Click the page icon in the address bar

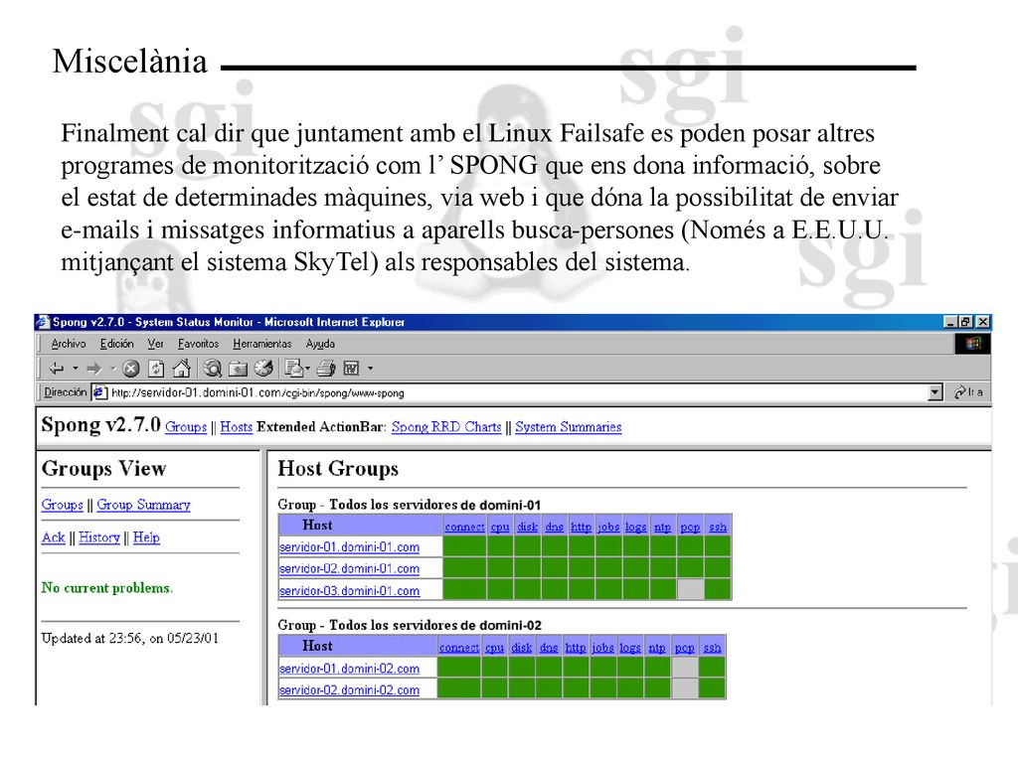click(x=99, y=392)
